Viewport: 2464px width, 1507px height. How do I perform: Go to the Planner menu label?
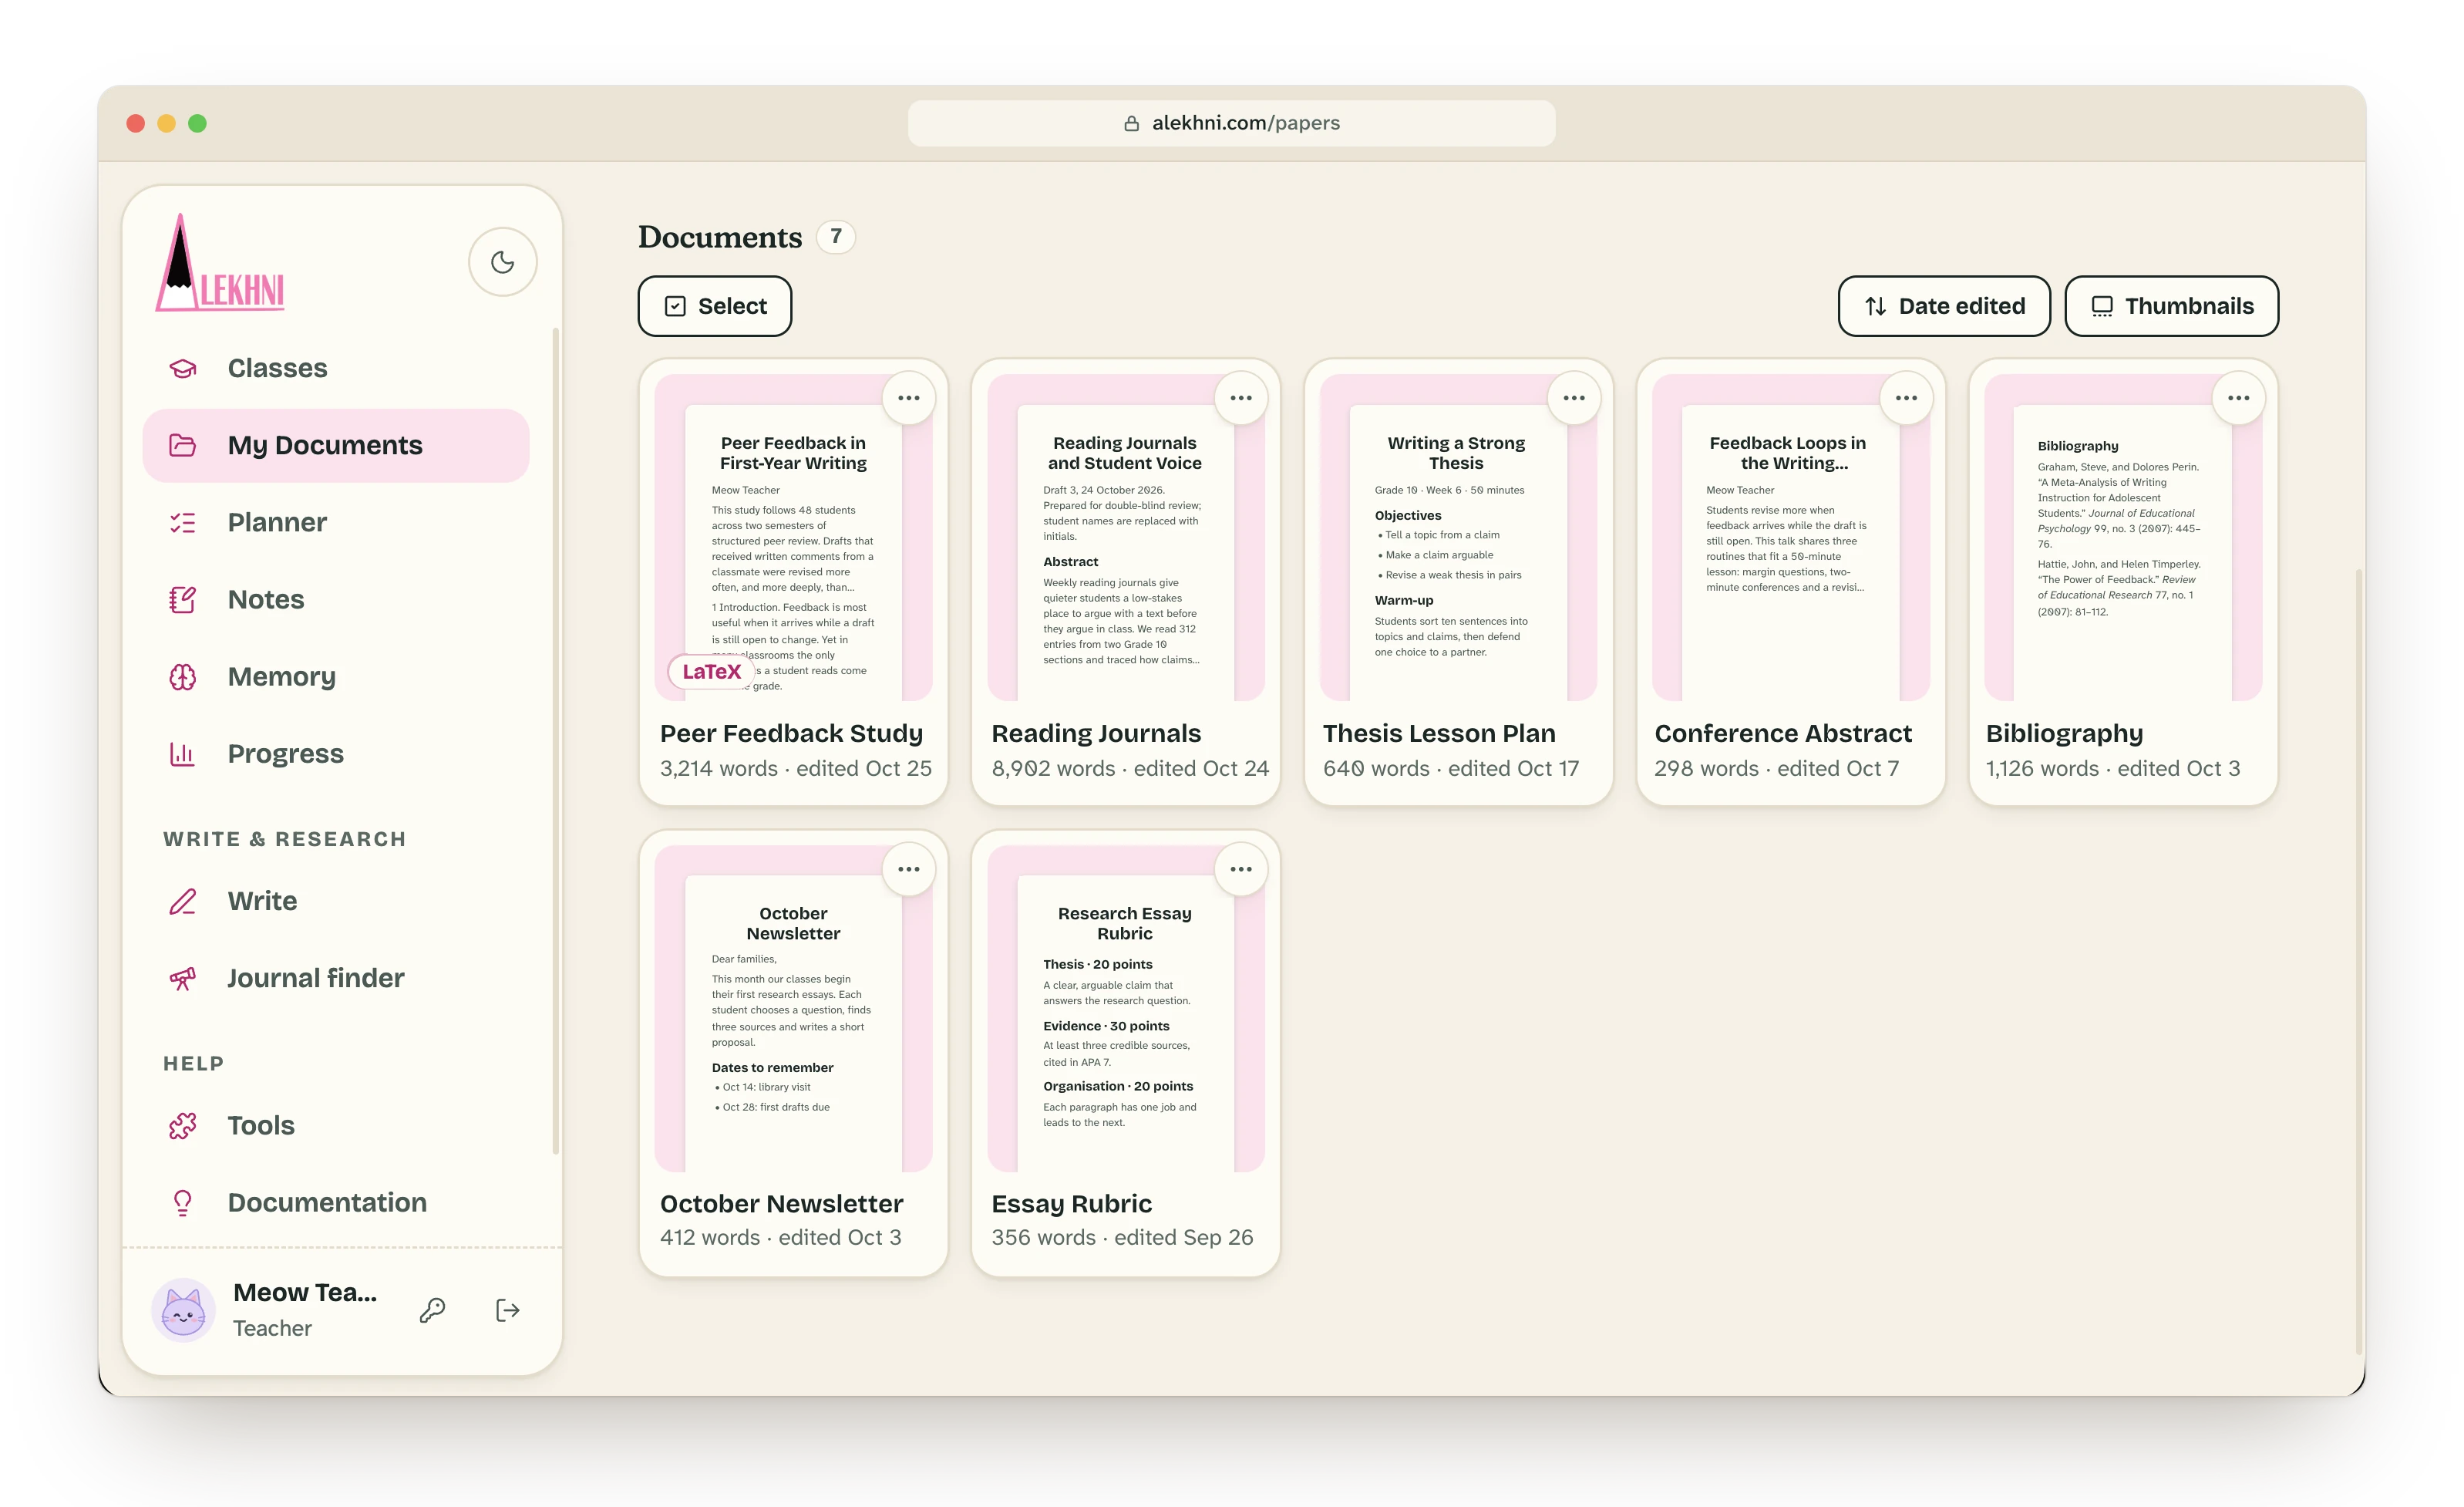277,522
